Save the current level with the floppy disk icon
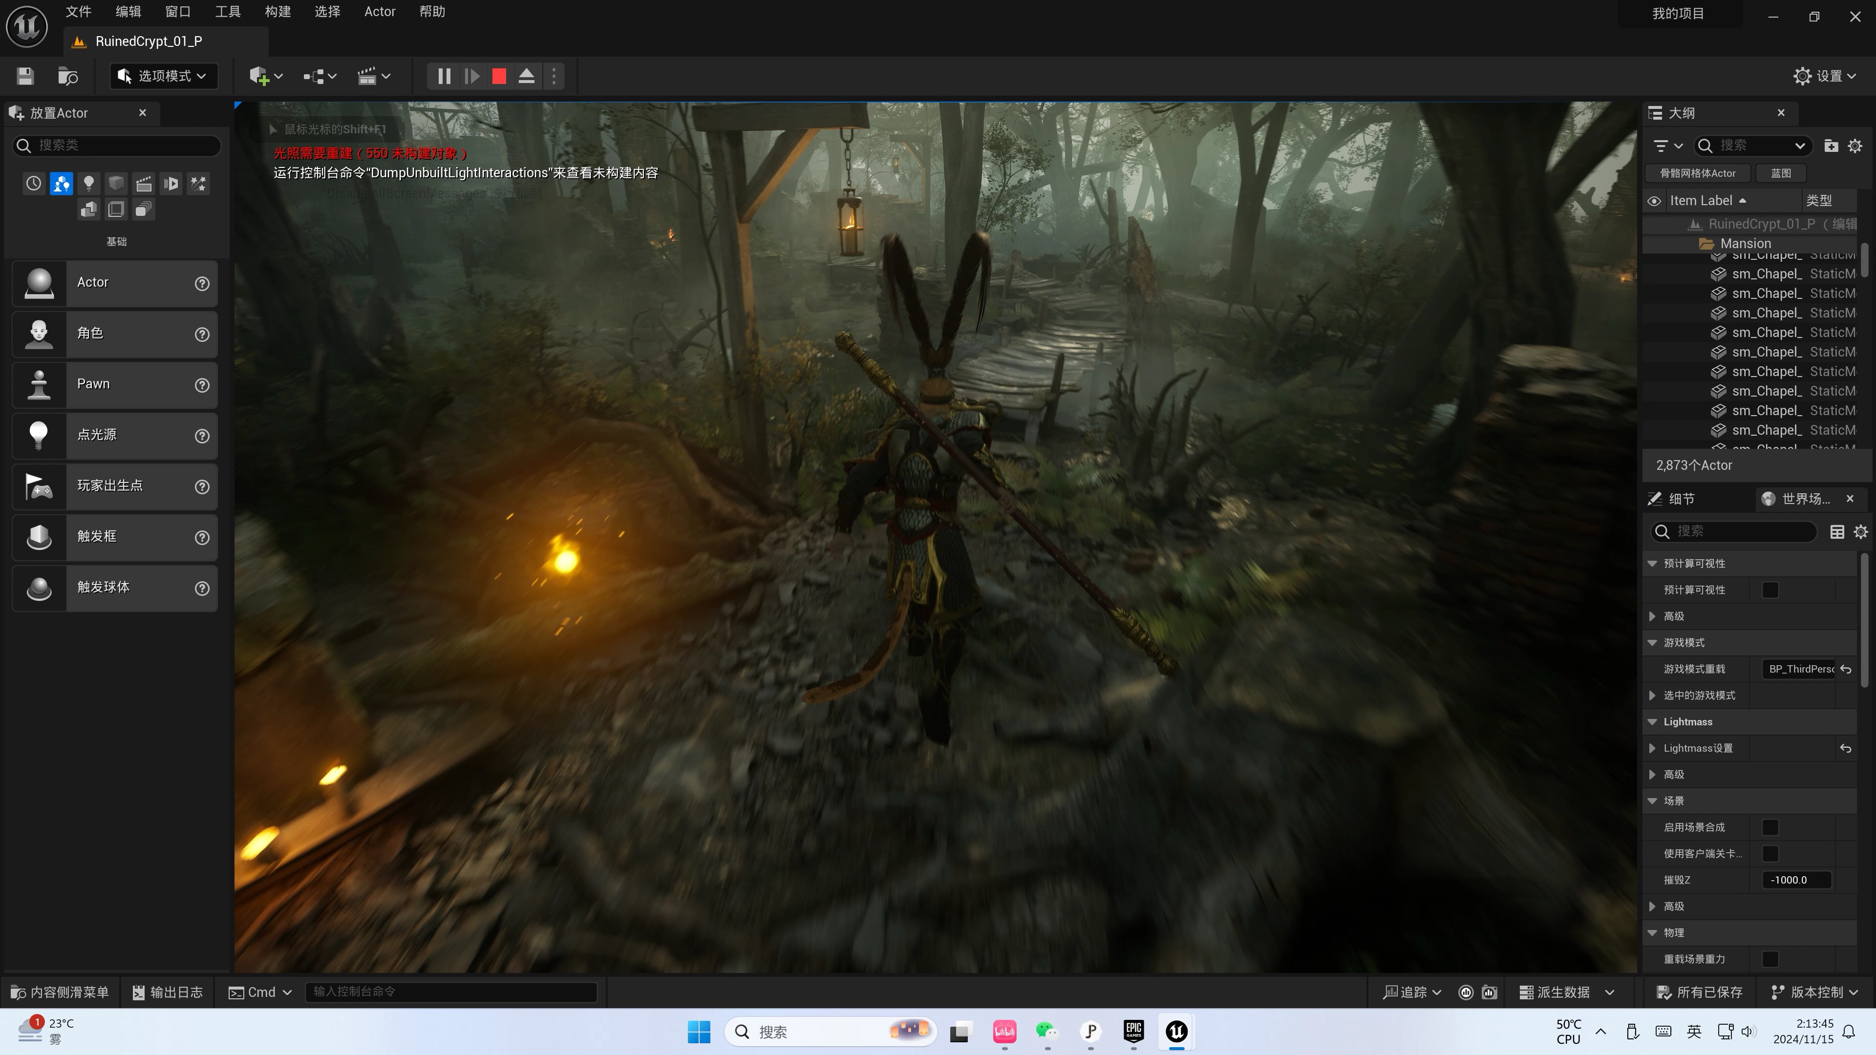 tap(25, 76)
